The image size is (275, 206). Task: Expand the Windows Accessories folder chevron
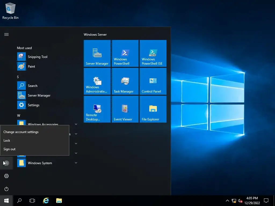76,124
